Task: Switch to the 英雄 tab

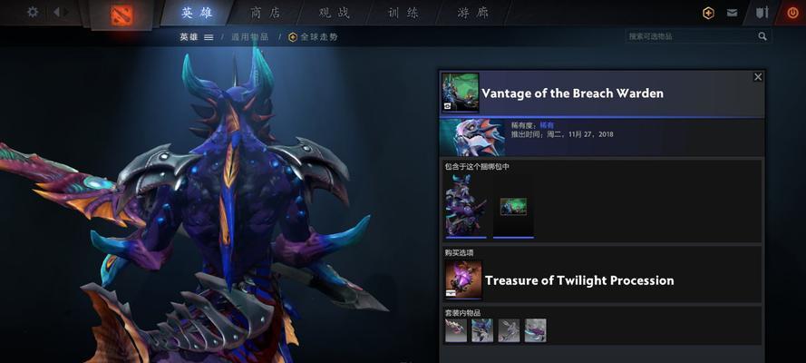Action: tap(197, 13)
